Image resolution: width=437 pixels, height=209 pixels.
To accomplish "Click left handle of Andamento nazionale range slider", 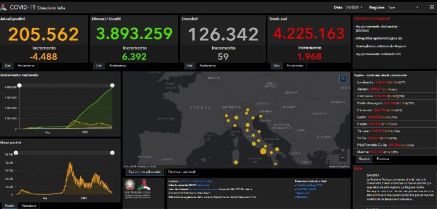I will pos(19,85).
